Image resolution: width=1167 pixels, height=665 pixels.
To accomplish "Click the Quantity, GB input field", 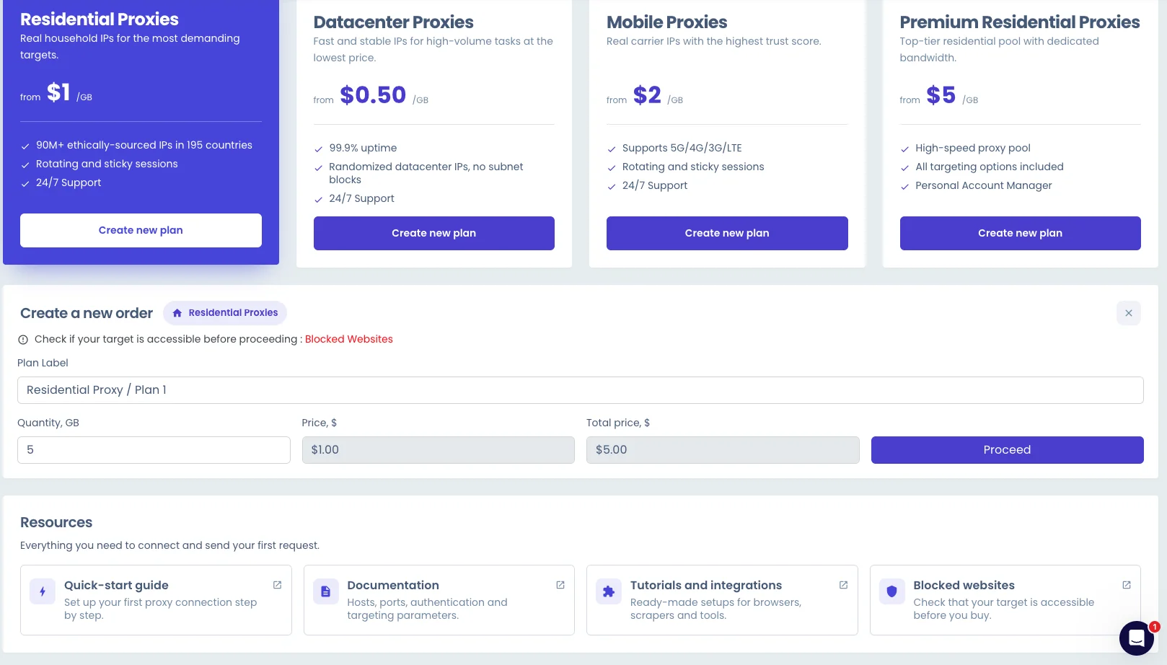I will coord(154,450).
